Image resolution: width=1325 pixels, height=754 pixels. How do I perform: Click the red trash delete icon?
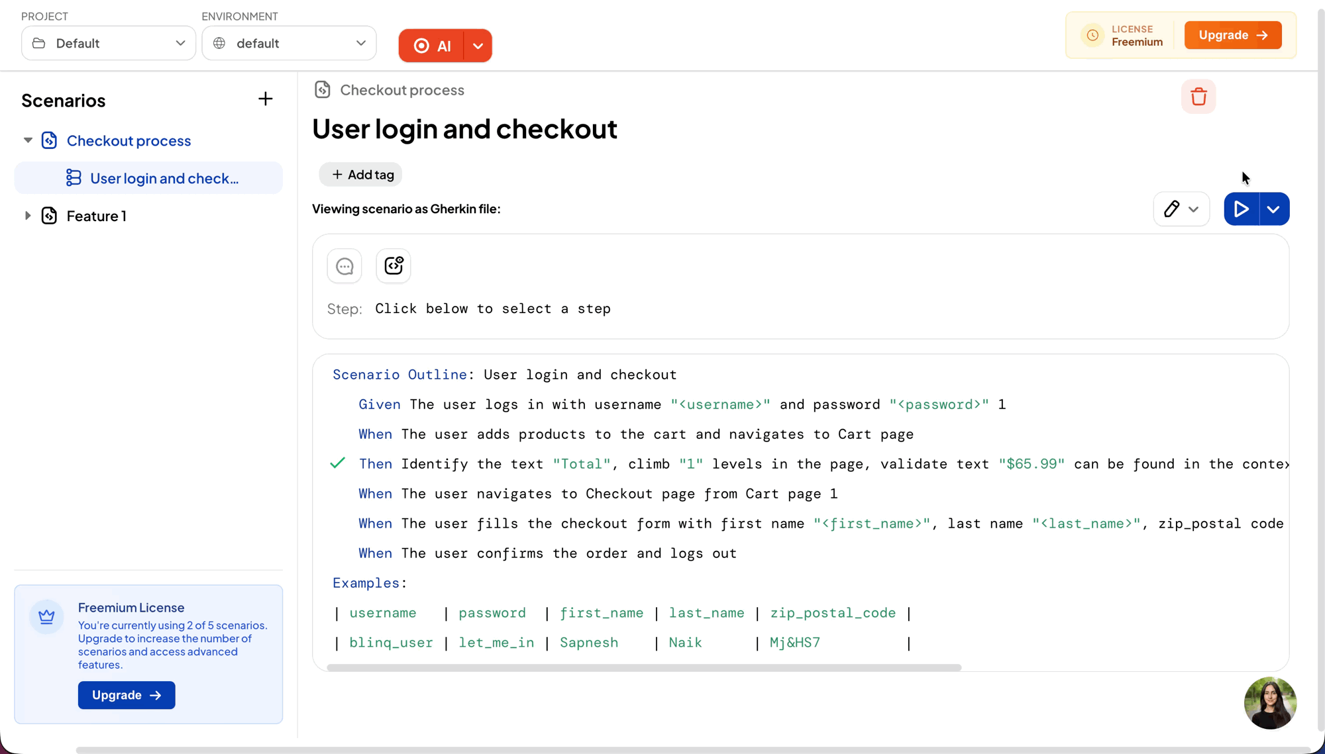tap(1198, 97)
